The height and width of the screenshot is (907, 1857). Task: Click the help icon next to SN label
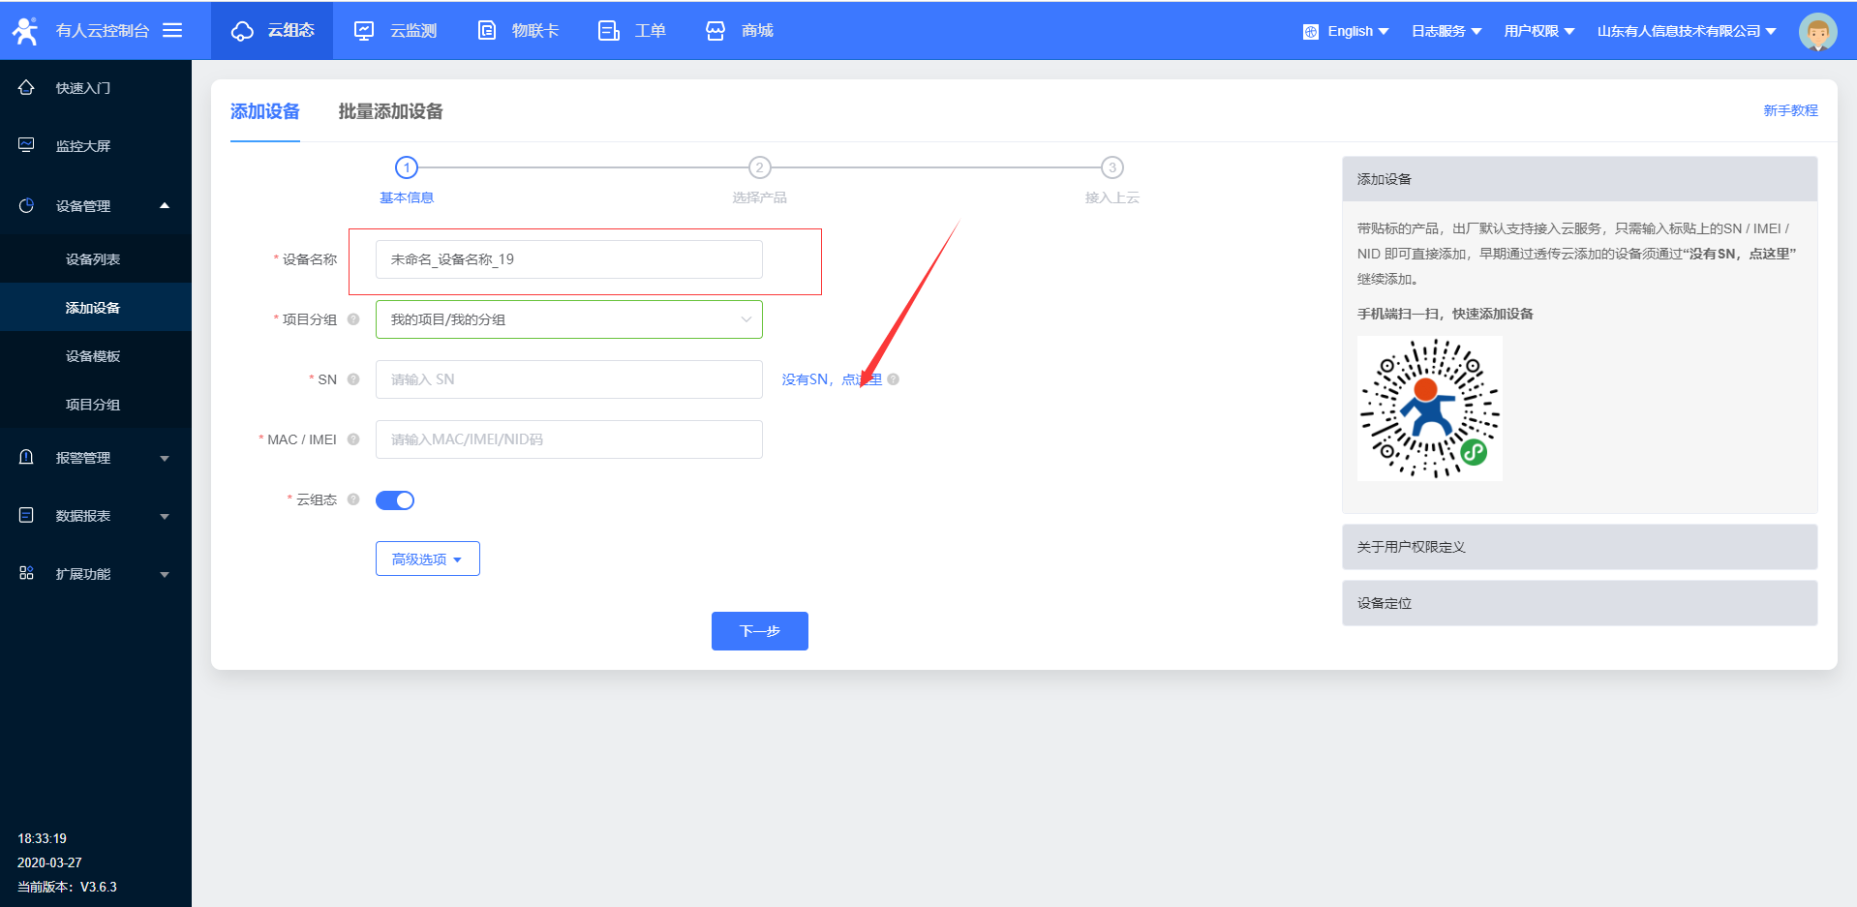[x=353, y=379]
